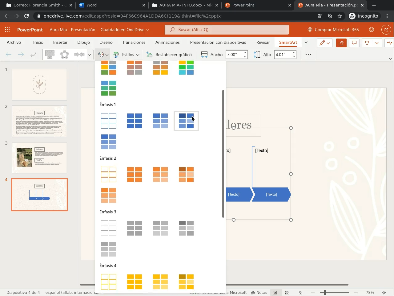Viewport: 394px width, 296px height.
Task: Zoom in with the plus icon
Action: tap(356, 292)
